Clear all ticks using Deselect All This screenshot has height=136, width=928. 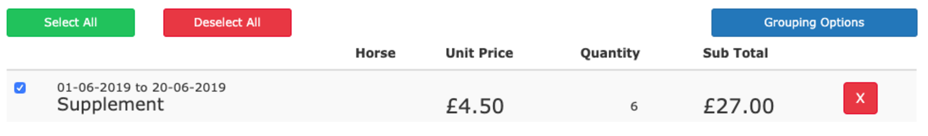click(227, 23)
